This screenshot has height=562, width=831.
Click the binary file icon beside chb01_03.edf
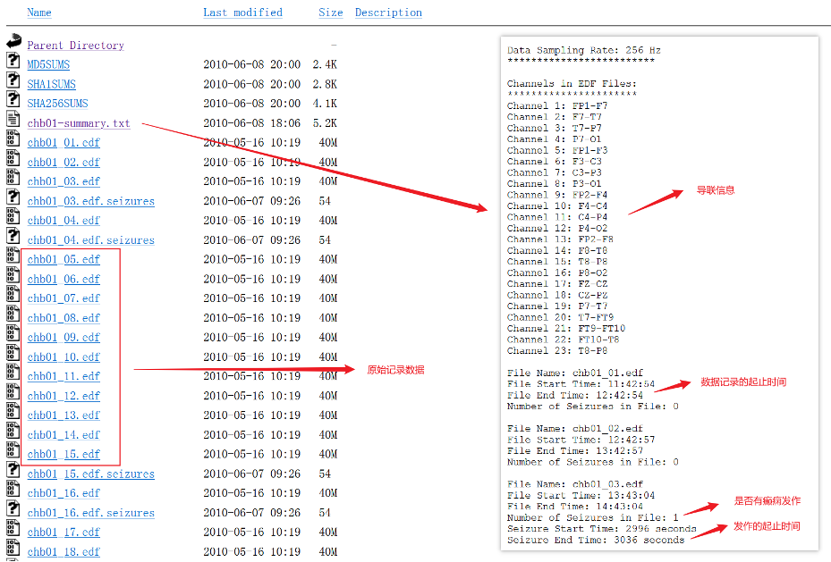coord(13,177)
